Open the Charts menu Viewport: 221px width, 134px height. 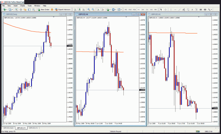click(22, 6)
